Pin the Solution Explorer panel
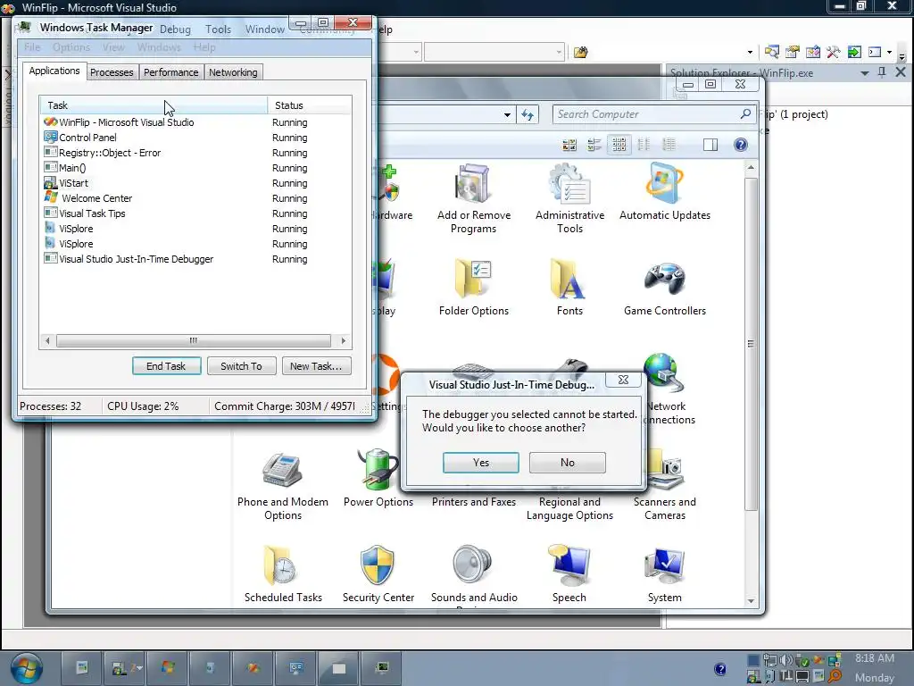The image size is (914, 686). (882, 71)
